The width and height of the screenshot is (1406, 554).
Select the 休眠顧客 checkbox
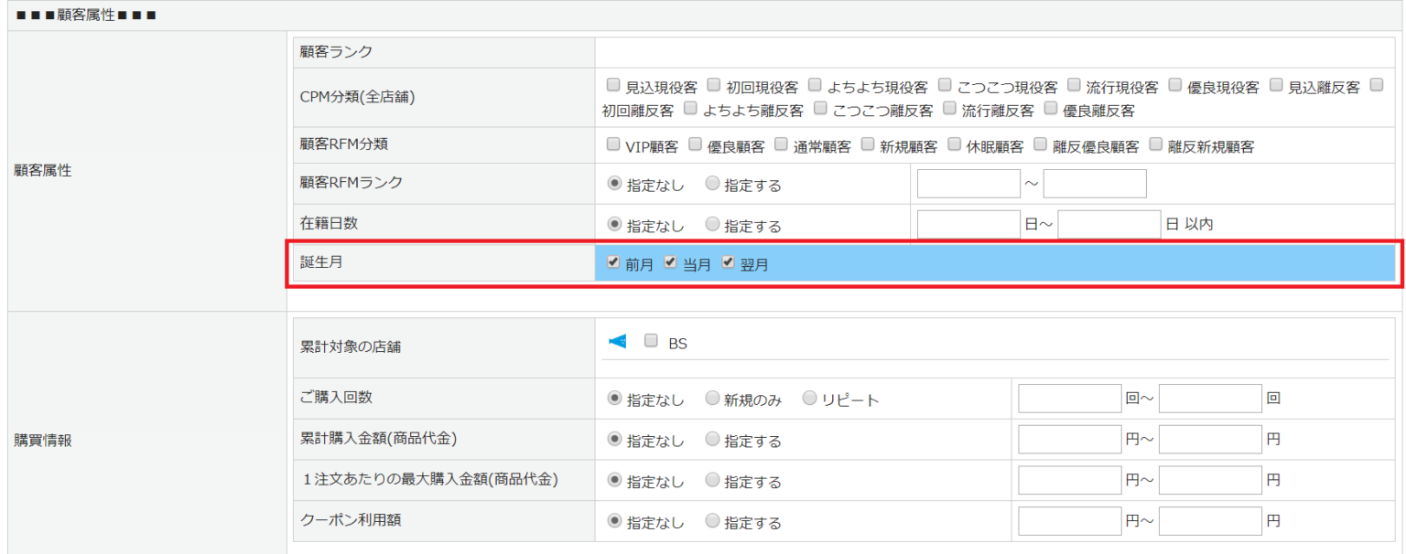(954, 144)
